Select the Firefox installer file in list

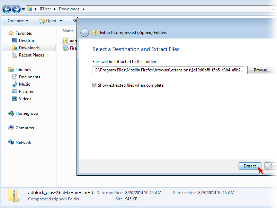[x=70, y=48]
